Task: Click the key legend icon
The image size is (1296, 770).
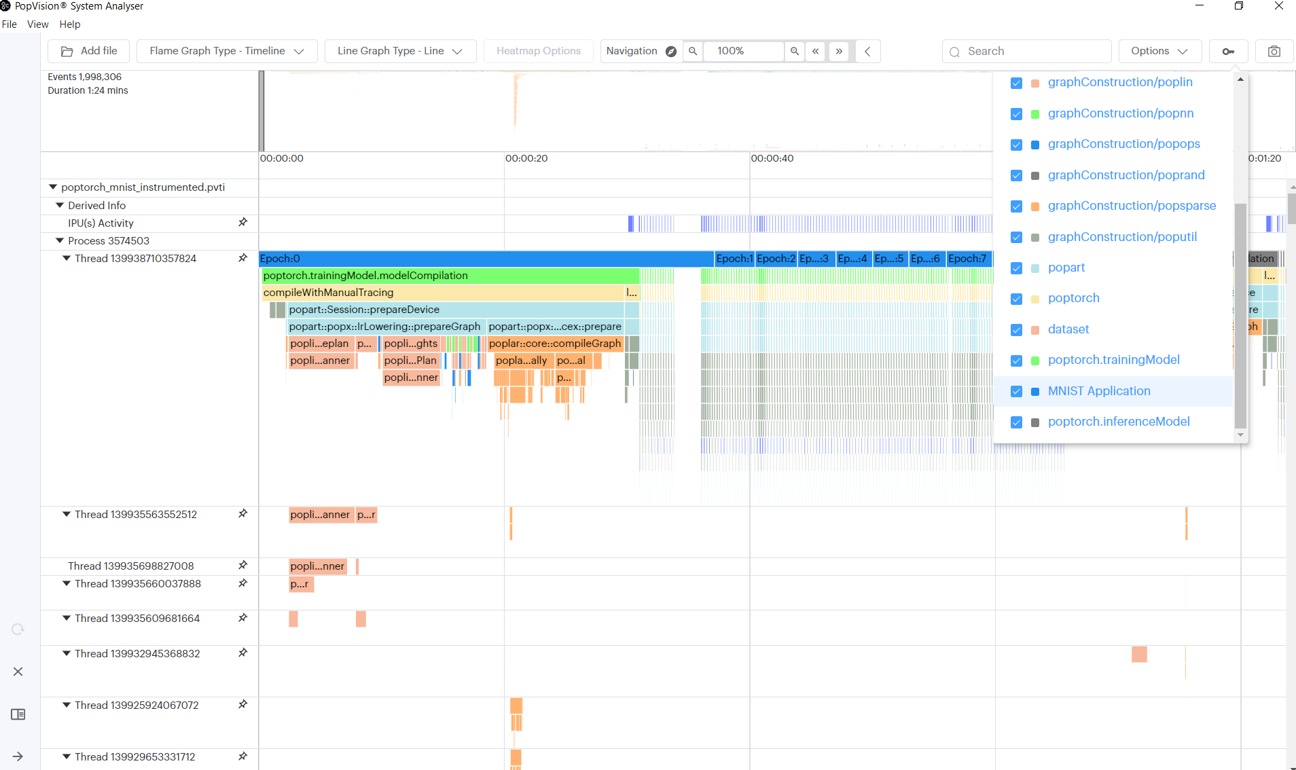Action: coord(1228,52)
